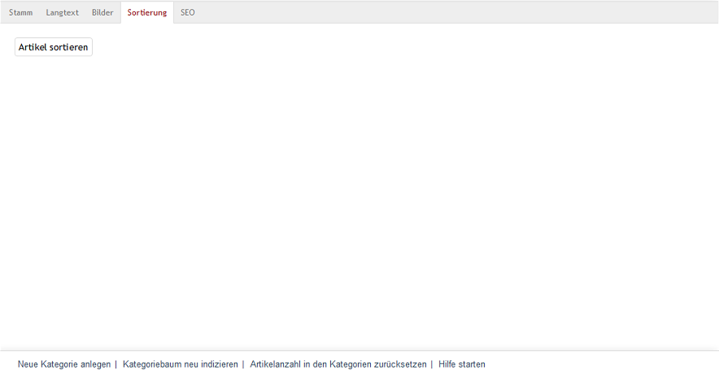The height and width of the screenshot is (378, 719).
Task: Select the Bilder tab
Action: pyautogui.click(x=102, y=13)
